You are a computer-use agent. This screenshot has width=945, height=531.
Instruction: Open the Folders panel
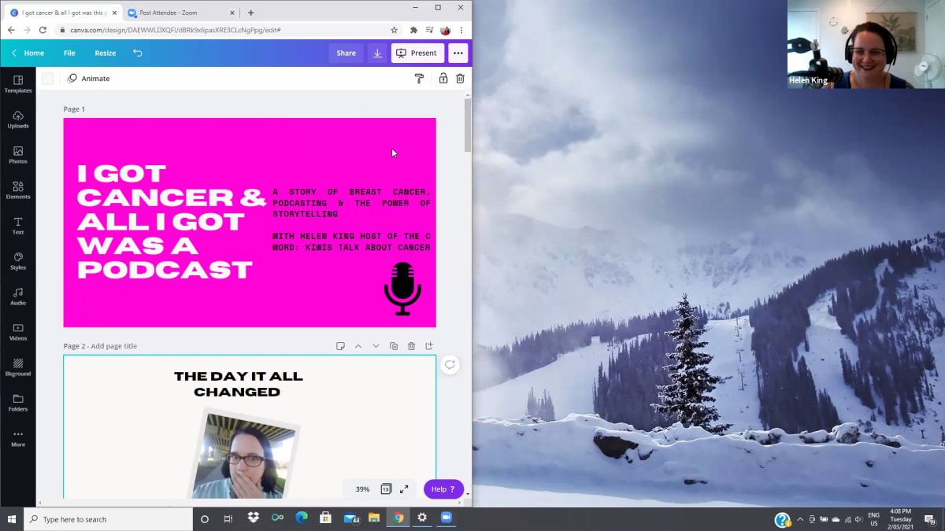pyautogui.click(x=18, y=402)
